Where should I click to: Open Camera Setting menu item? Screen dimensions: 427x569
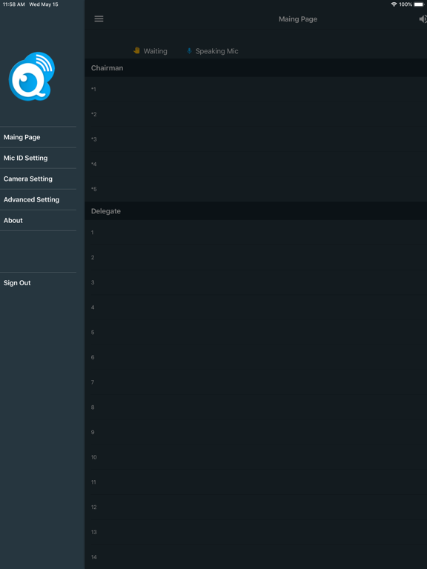[x=38, y=179]
